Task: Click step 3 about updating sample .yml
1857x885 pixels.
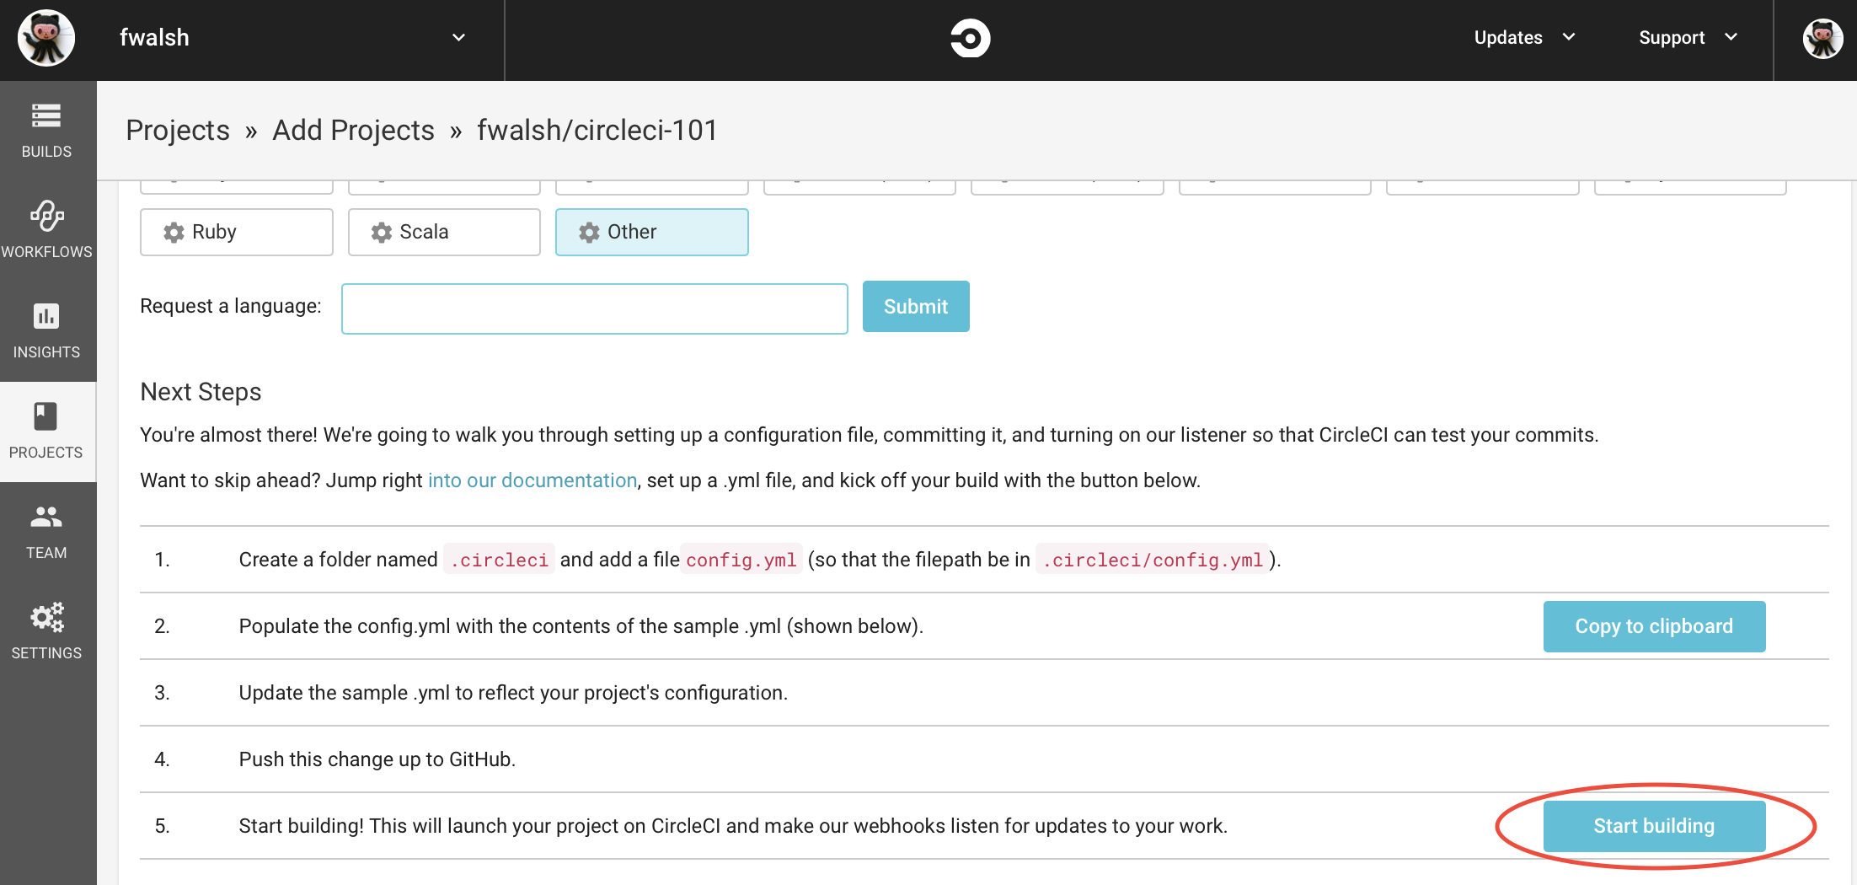Action: point(513,693)
